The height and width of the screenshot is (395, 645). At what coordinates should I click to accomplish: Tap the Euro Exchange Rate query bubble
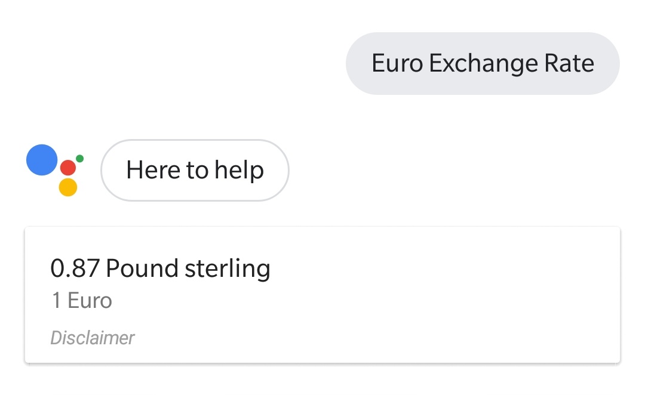[x=483, y=63]
